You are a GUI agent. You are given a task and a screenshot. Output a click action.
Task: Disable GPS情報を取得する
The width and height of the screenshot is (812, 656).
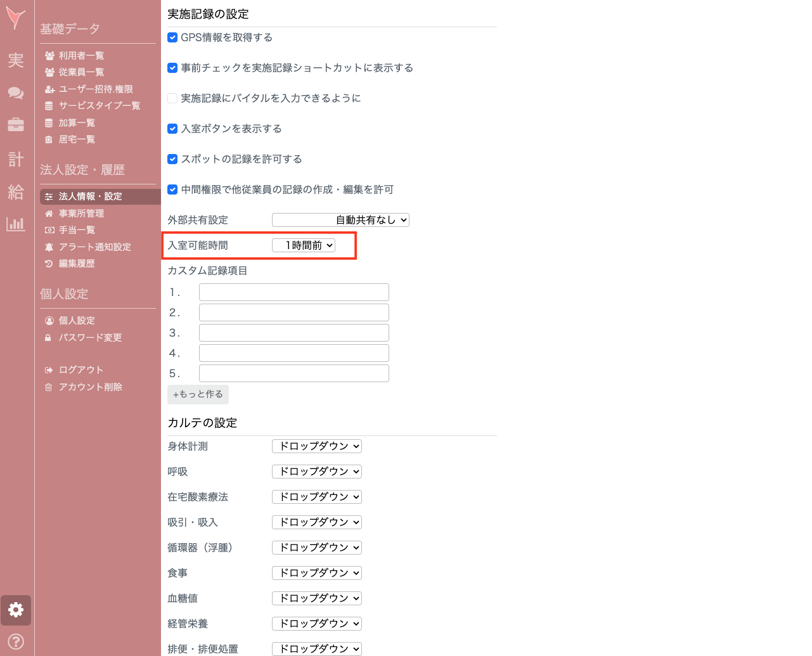click(172, 37)
